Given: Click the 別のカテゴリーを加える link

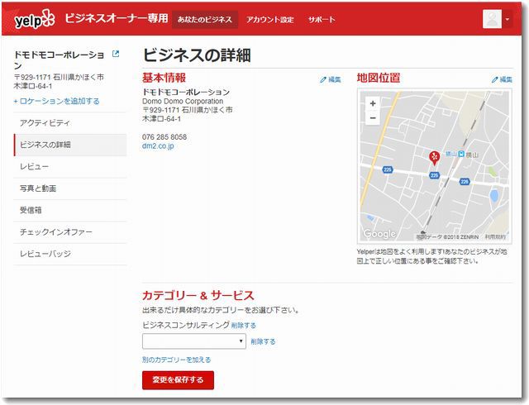Looking at the screenshot, I should [176, 360].
